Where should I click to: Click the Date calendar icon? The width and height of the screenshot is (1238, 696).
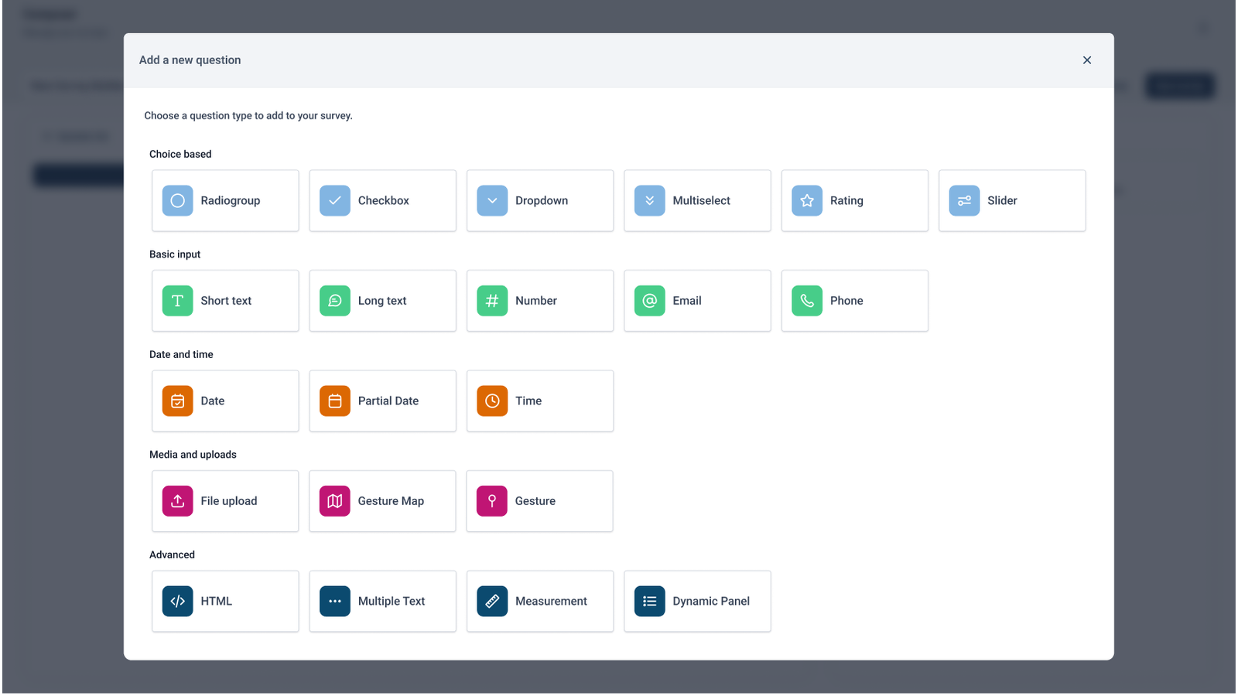pyautogui.click(x=177, y=401)
